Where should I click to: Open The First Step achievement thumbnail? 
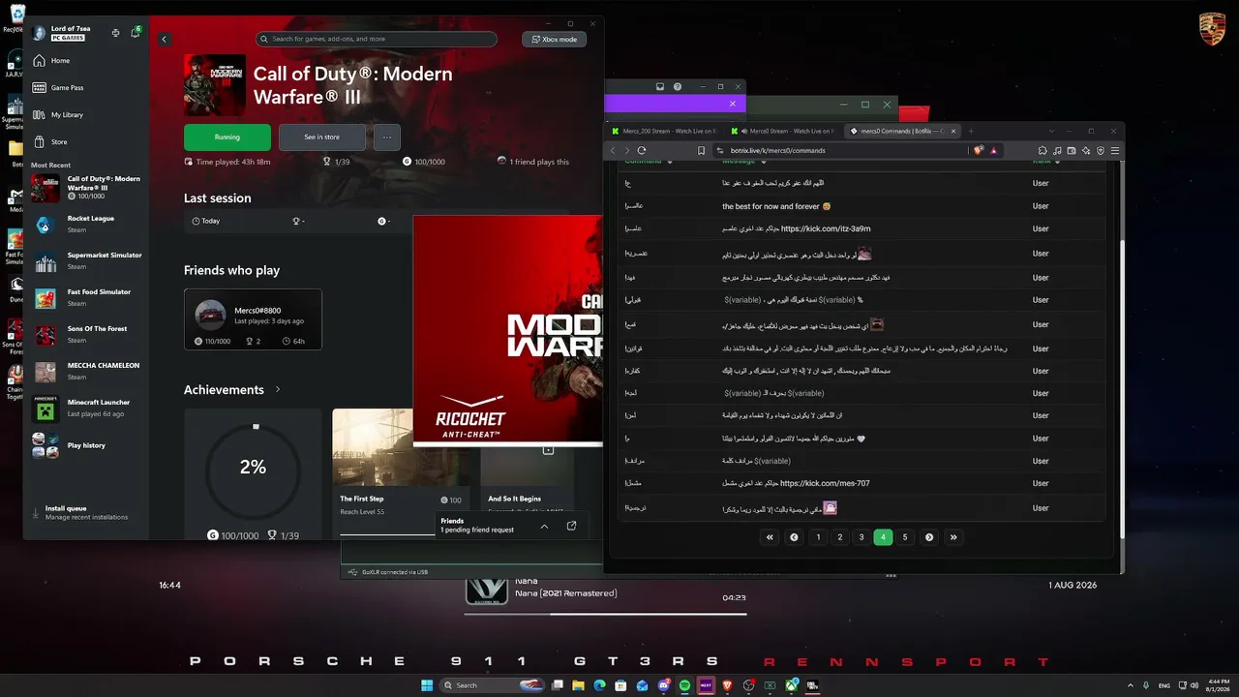click(400, 447)
